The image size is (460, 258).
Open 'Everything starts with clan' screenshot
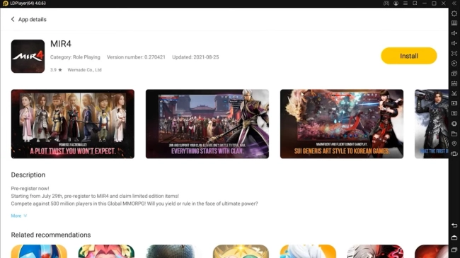click(207, 124)
